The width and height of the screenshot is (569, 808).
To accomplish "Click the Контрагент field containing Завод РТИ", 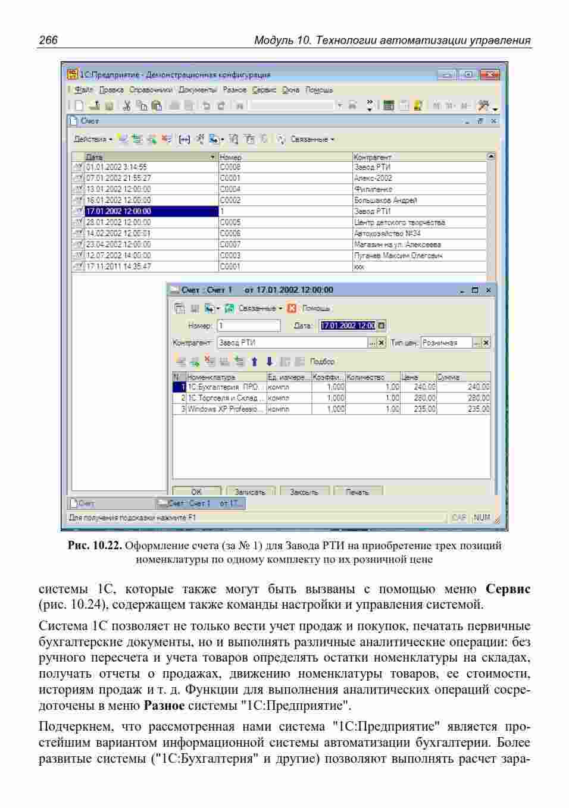I will point(292,343).
